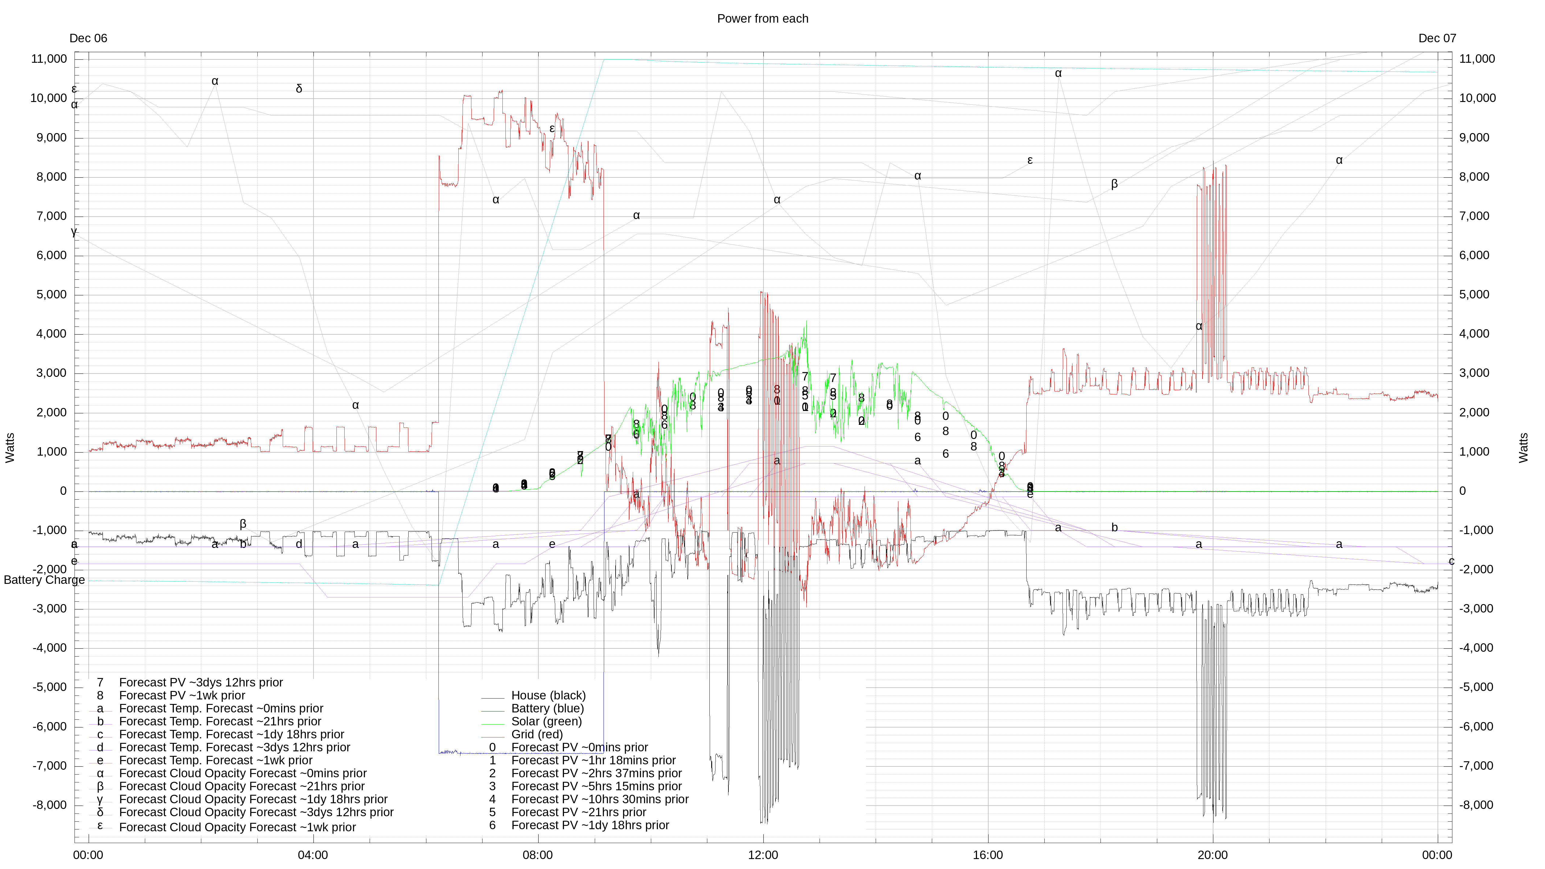Click legend 'Forecast PV ~5hrs 15mins prior'
The width and height of the screenshot is (1545, 869).
[x=596, y=786]
